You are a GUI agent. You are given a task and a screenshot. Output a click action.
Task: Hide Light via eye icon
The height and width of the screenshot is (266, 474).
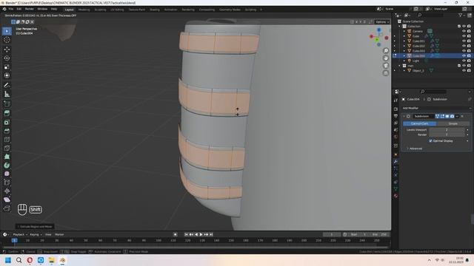(464, 61)
